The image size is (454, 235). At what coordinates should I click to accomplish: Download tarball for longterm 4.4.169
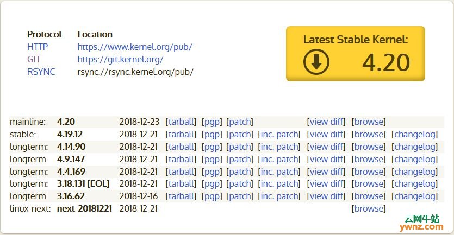click(x=181, y=172)
